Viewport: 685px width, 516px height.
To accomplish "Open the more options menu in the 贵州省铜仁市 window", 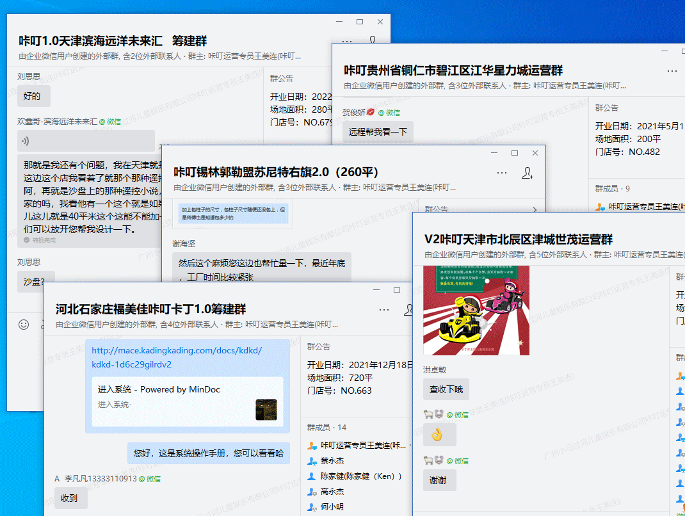I will [x=672, y=71].
